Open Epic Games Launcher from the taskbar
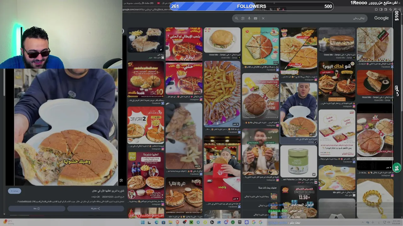The image size is (403, 226). pyautogui.click(x=240, y=222)
